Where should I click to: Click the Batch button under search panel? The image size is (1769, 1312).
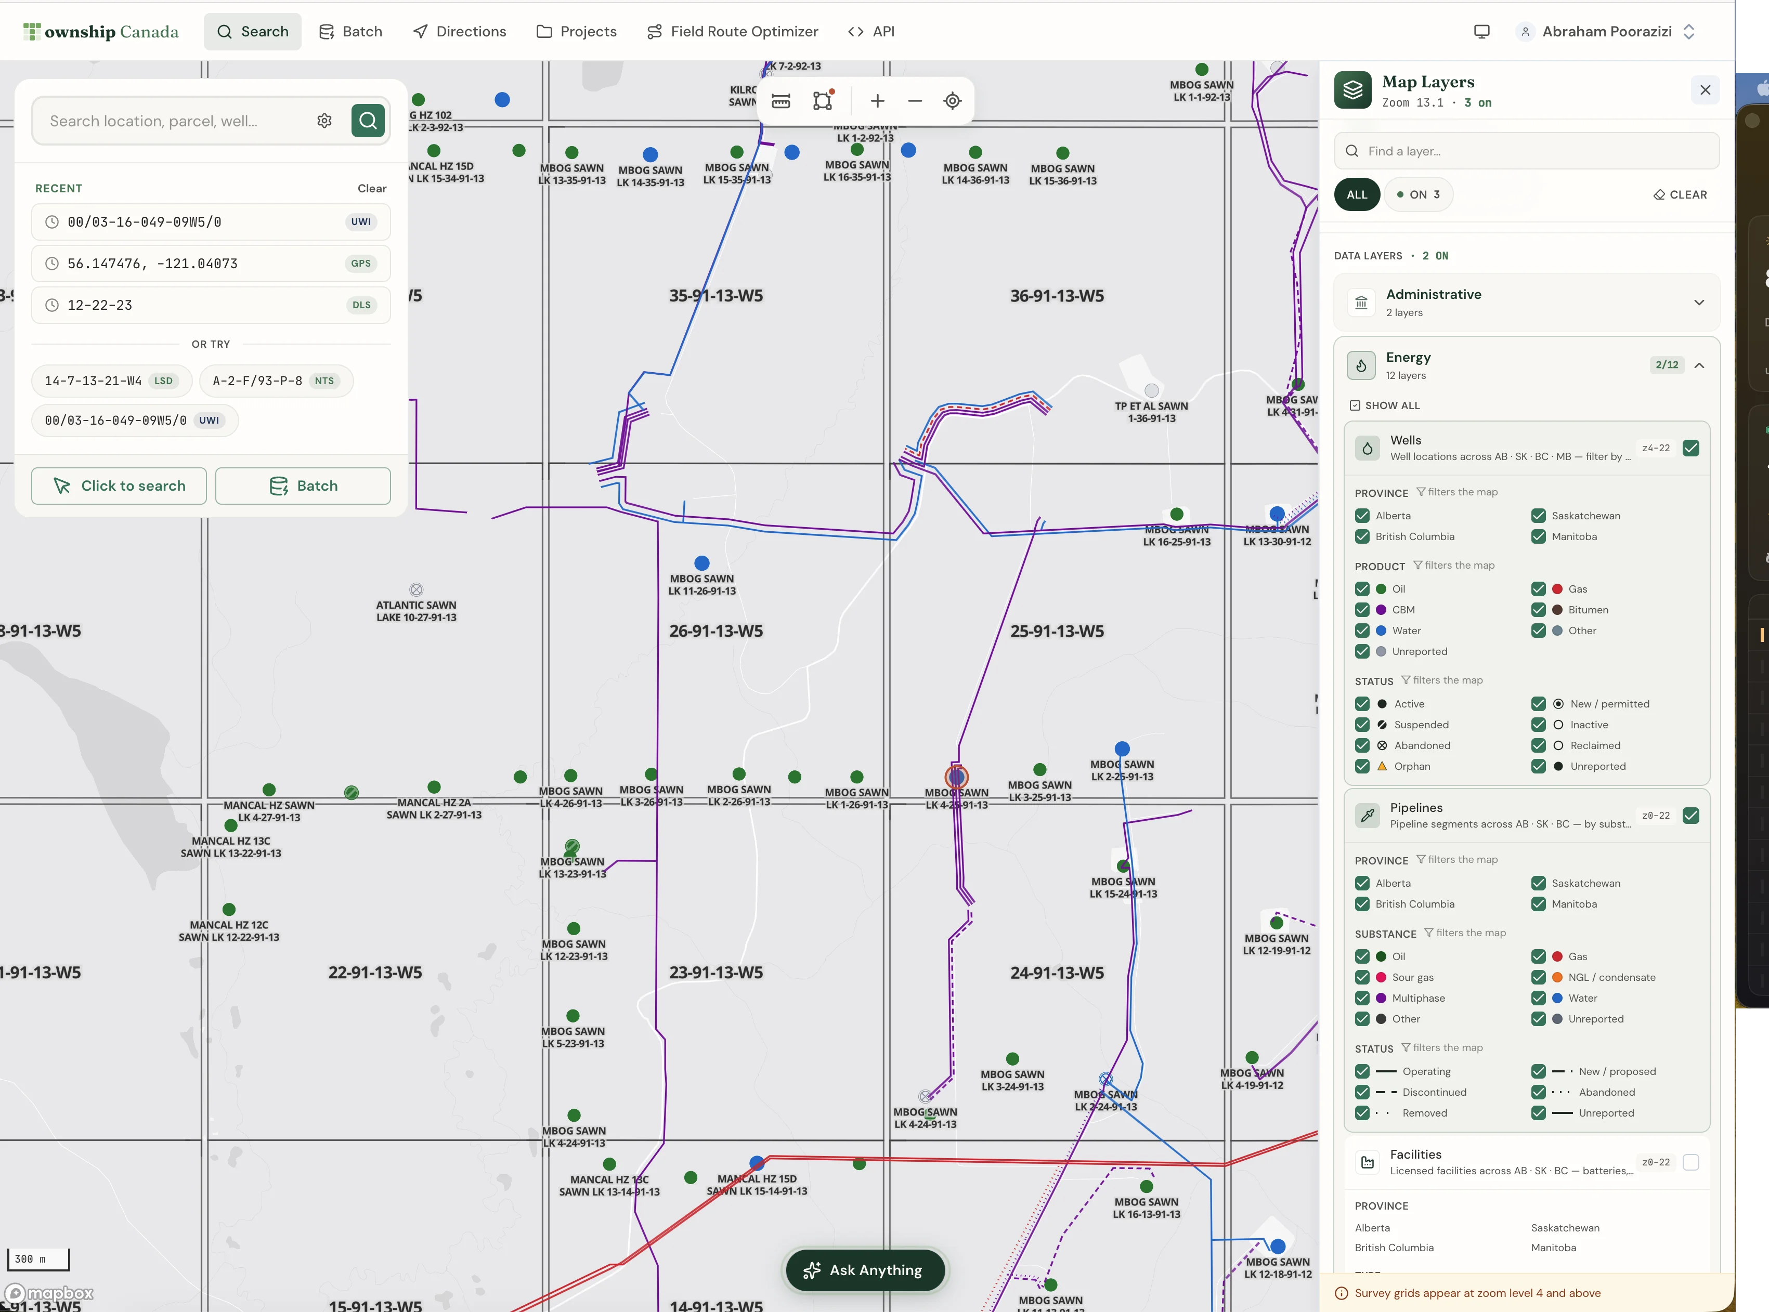click(303, 486)
